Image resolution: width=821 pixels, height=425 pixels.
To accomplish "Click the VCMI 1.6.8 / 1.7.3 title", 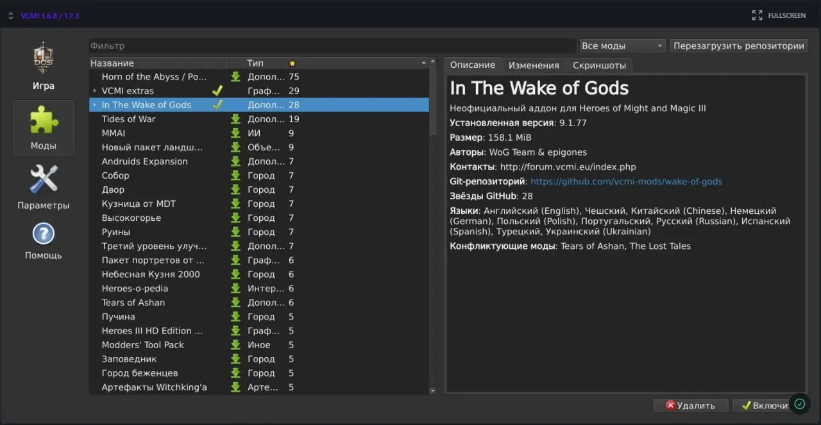I will click(x=50, y=15).
